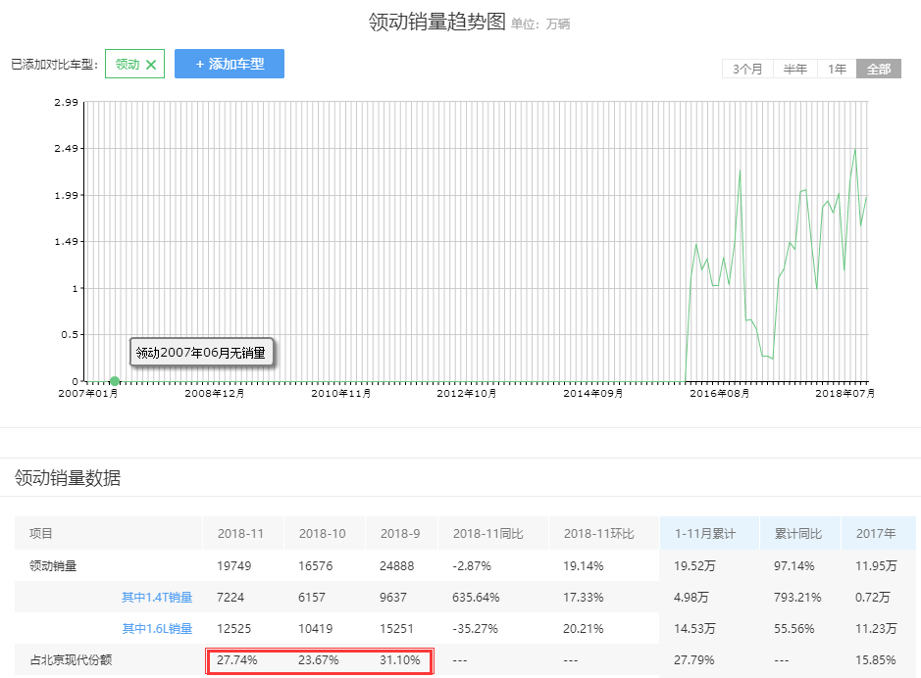Click the 11.23万 value

pyautogui.click(x=876, y=629)
